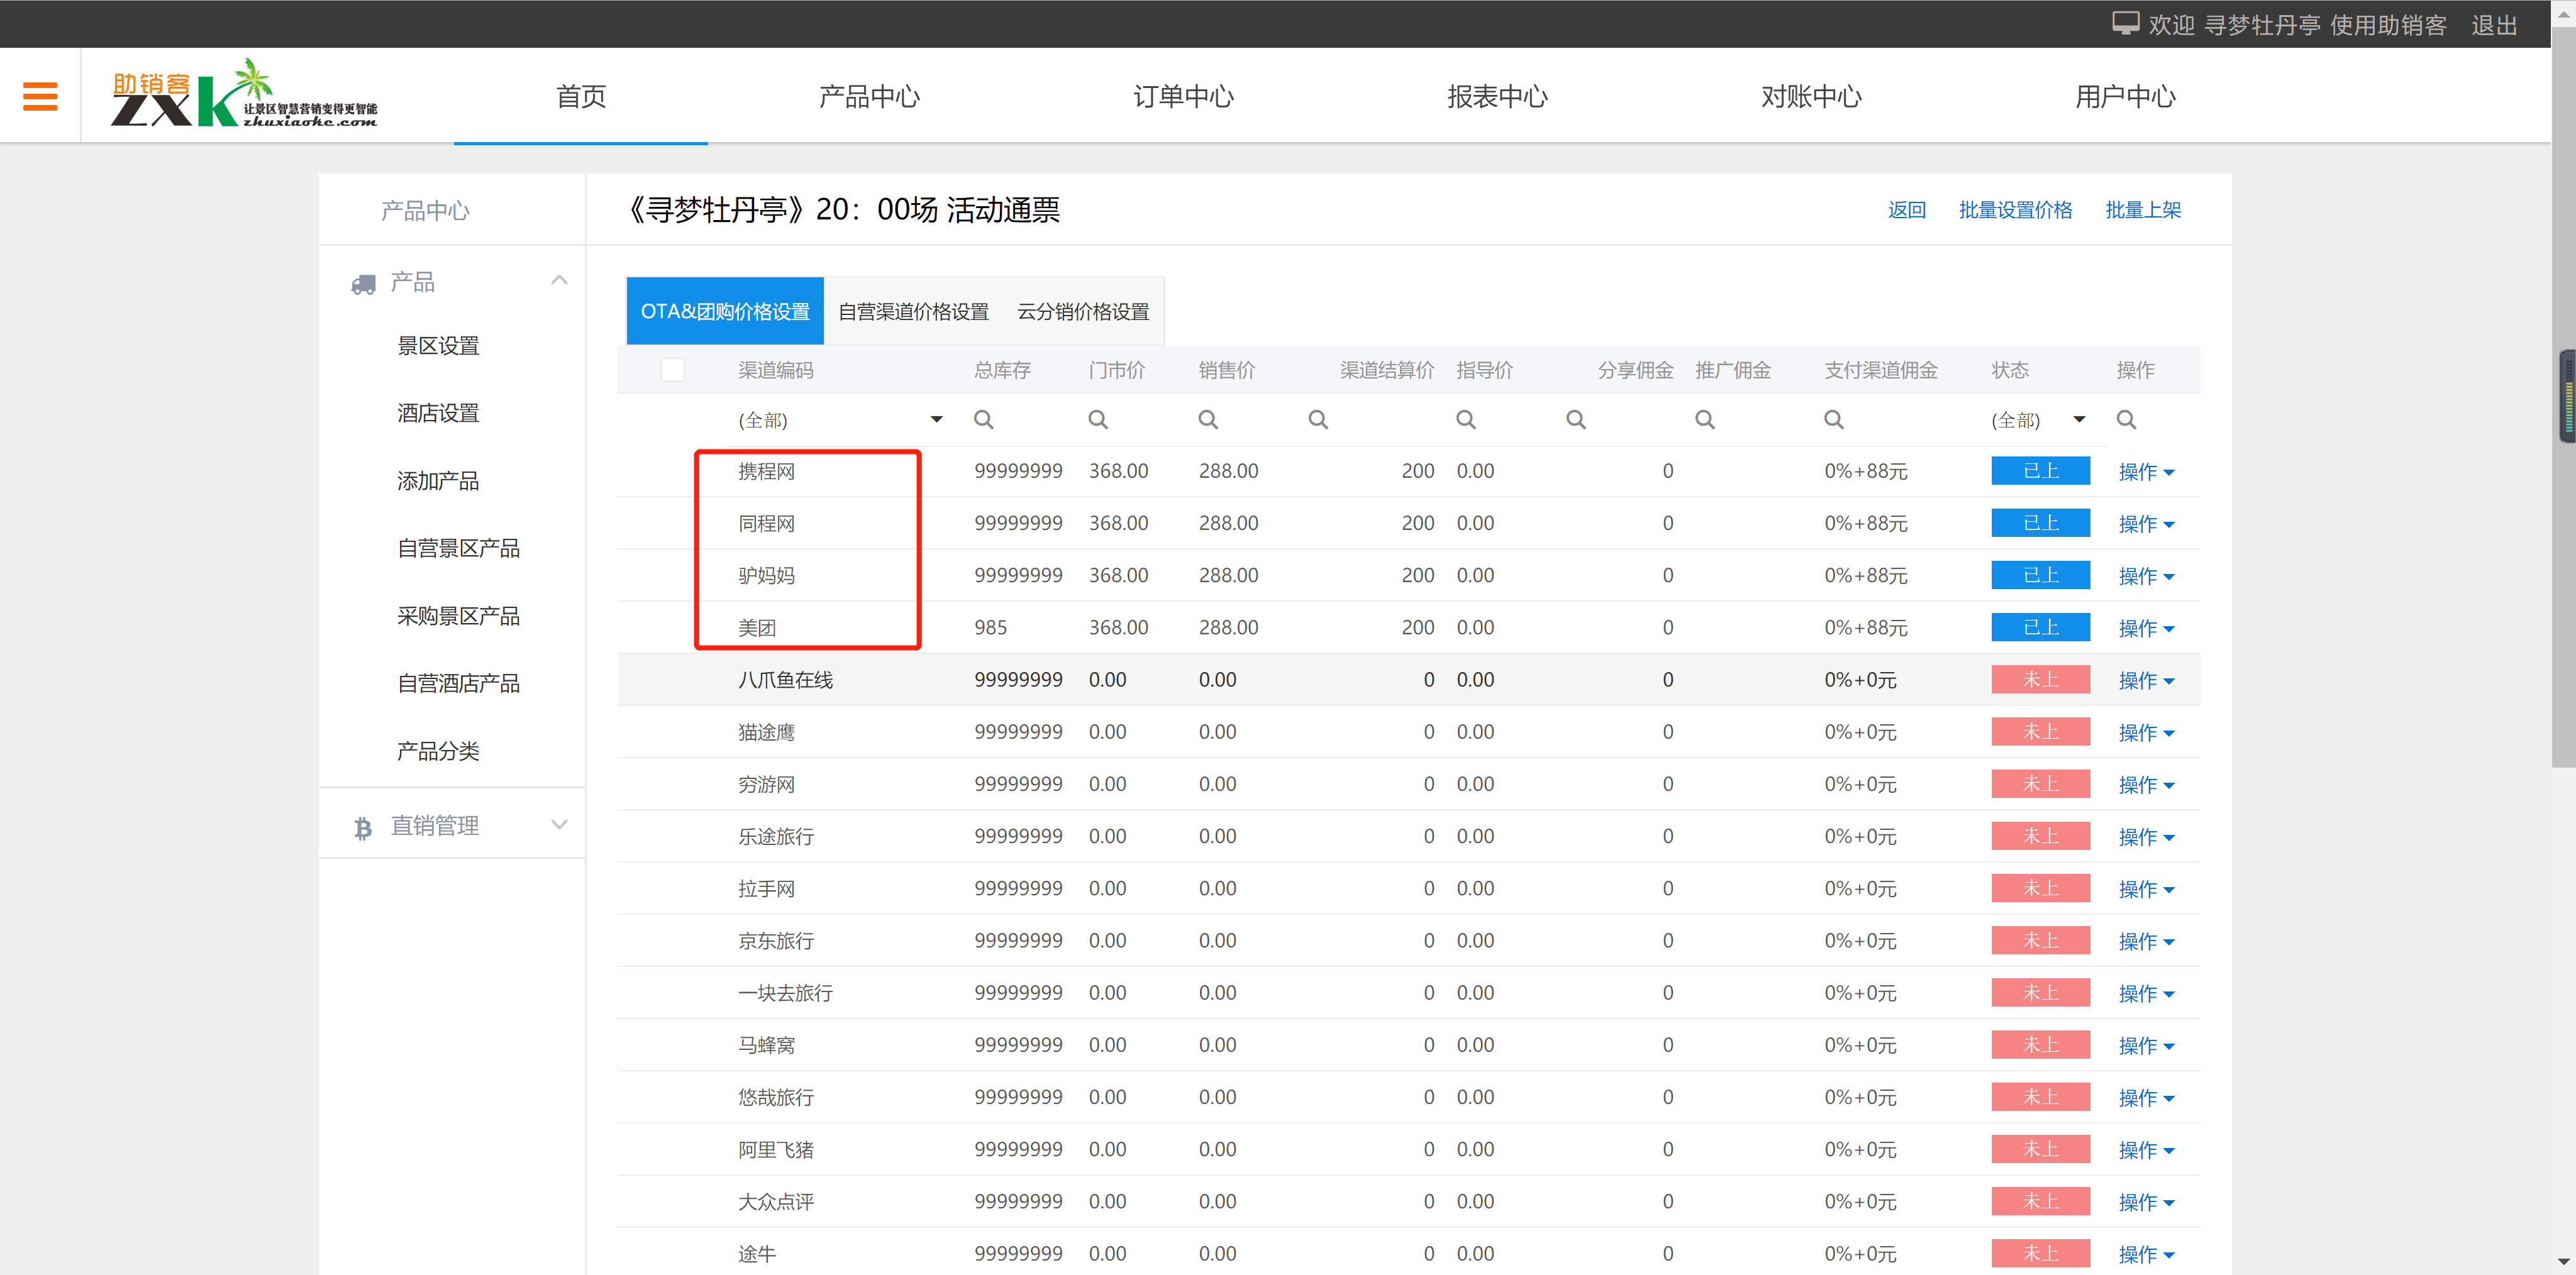Click monitor icon beside welcome text
This screenshot has width=2576, height=1275.
click(x=2125, y=23)
